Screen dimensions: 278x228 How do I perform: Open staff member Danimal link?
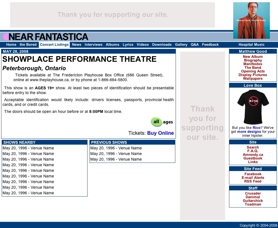tap(253, 197)
